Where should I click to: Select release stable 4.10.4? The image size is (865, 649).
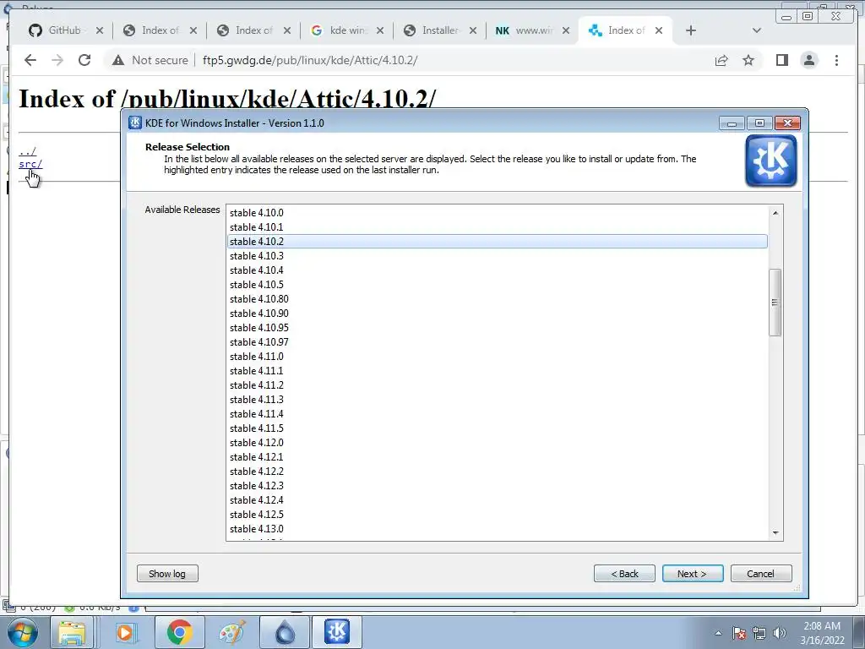(x=497, y=270)
